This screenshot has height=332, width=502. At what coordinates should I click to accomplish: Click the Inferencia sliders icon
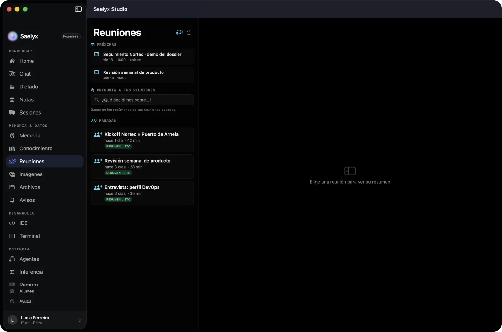point(12,272)
